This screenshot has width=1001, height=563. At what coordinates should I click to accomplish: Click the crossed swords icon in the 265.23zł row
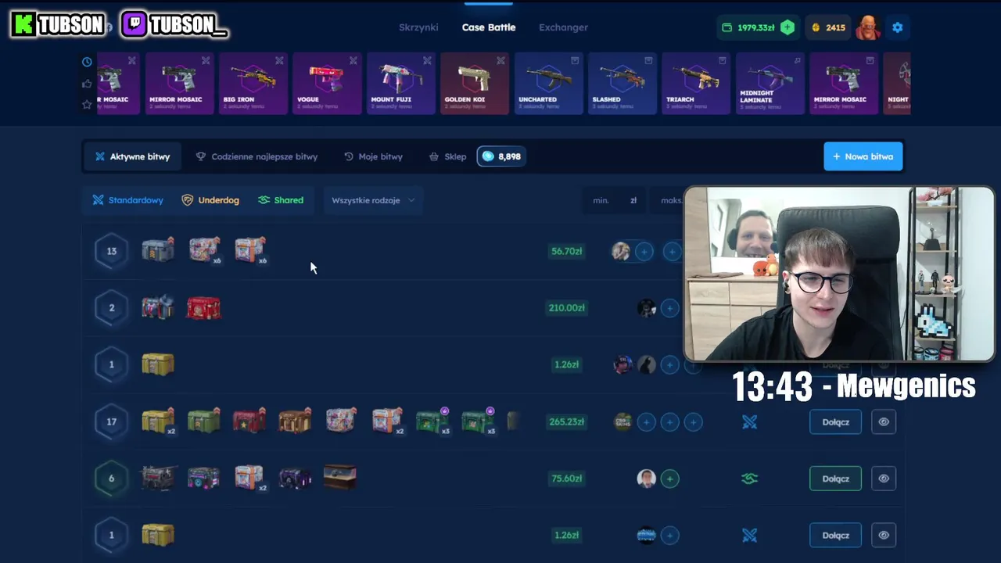[x=750, y=422]
